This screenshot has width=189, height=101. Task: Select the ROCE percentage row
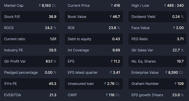(x=30, y=28)
